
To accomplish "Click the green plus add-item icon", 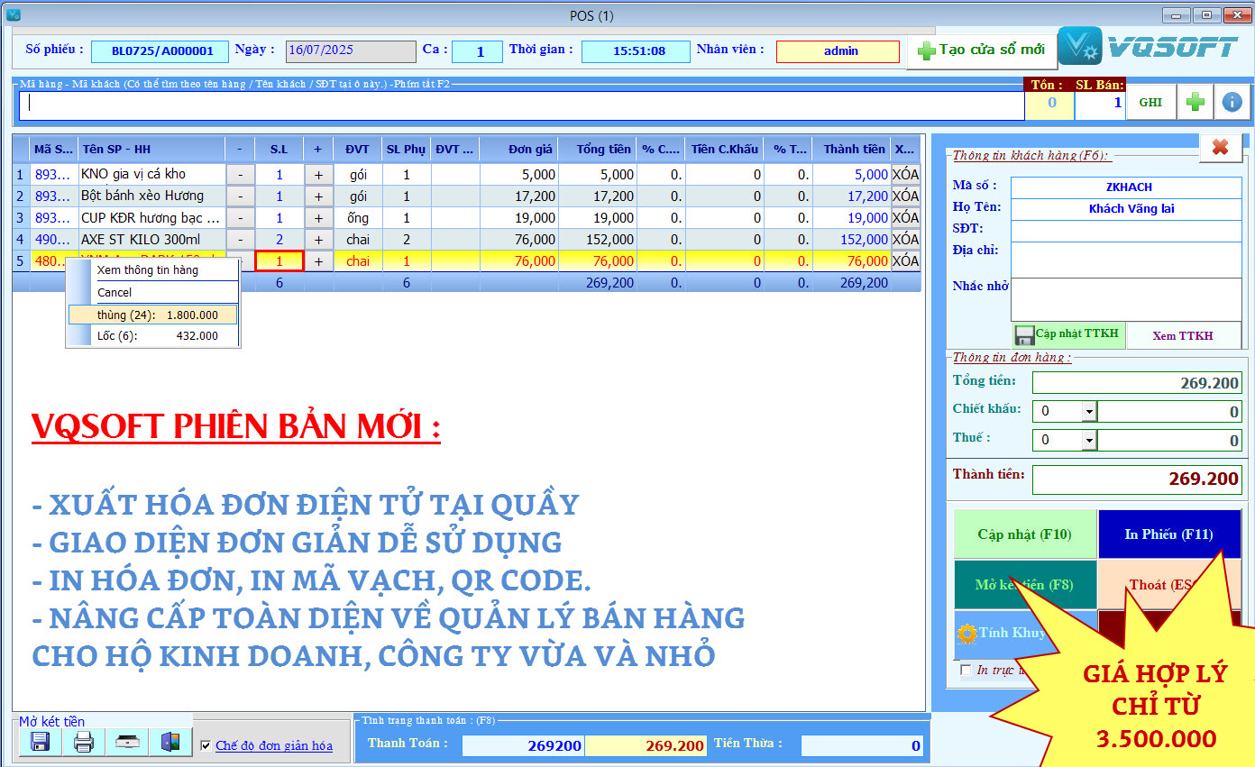I will point(1195,103).
